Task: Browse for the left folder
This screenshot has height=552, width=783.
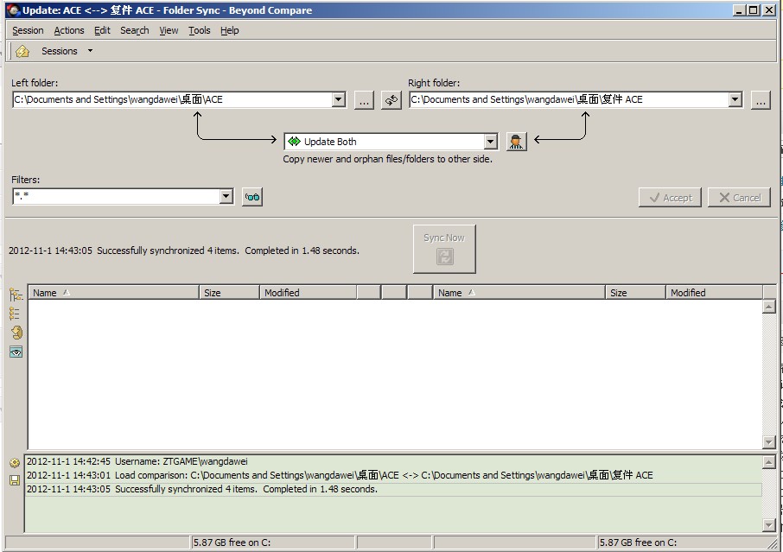Action: point(364,100)
